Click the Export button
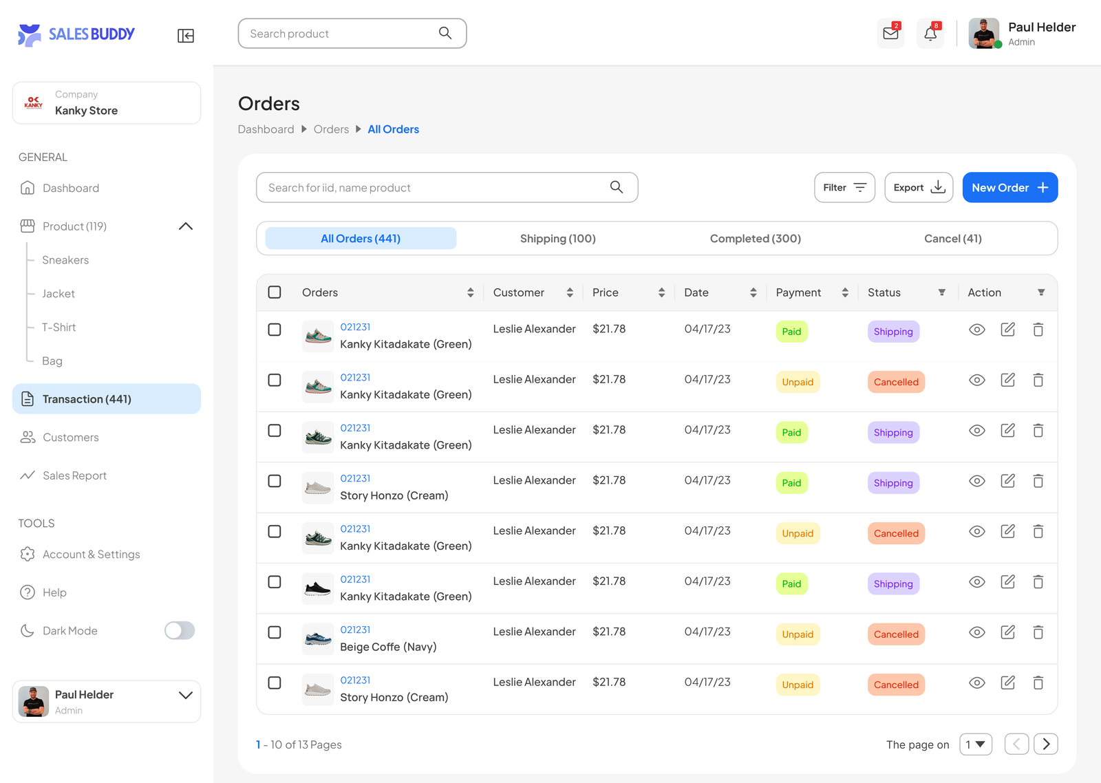The image size is (1101, 783). point(918,187)
